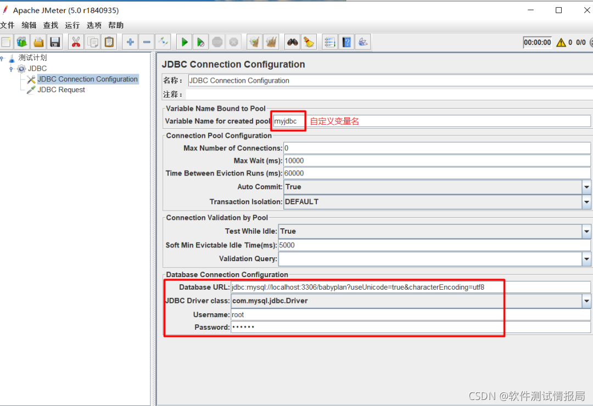Screen dimensions: 593x406
Task: Collapse the JDBC tree node
Action: tap(12, 69)
